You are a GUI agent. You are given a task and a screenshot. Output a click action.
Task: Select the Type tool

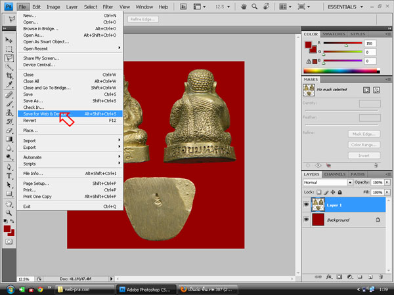9,176
